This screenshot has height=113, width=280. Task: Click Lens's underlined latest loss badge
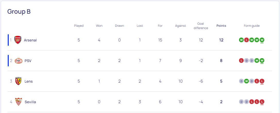pyautogui.click(x=262, y=81)
